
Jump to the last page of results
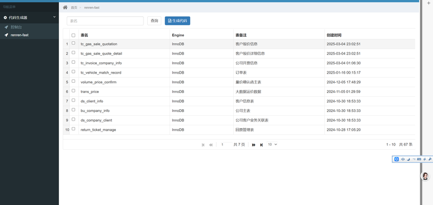coord(261,145)
